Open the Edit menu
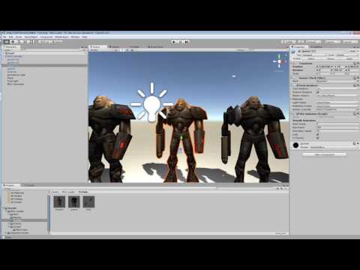The image size is (360, 270). coord(11,37)
